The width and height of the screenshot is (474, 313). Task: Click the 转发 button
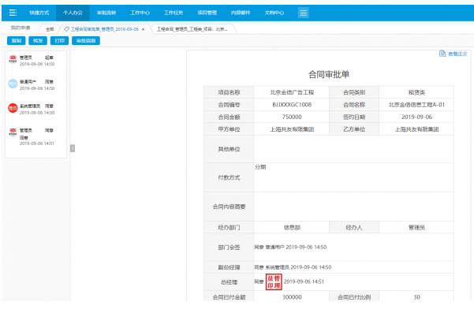tap(38, 40)
